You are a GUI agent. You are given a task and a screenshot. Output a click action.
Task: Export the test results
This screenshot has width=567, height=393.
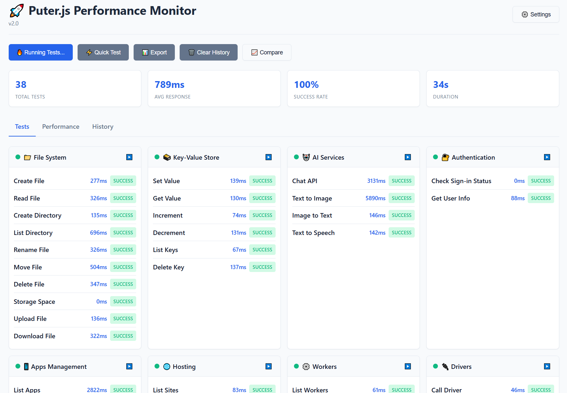click(x=154, y=52)
